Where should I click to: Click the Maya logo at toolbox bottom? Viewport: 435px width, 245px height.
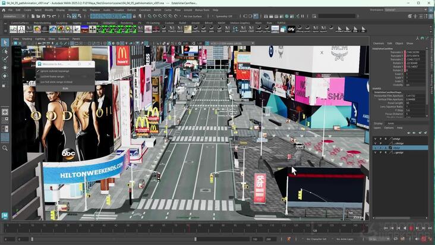pyautogui.click(x=5, y=215)
